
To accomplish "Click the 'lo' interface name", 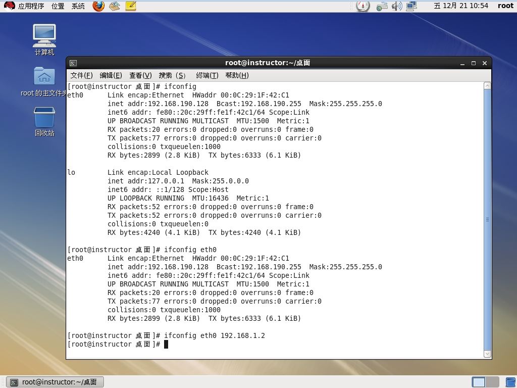I will point(71,173).
